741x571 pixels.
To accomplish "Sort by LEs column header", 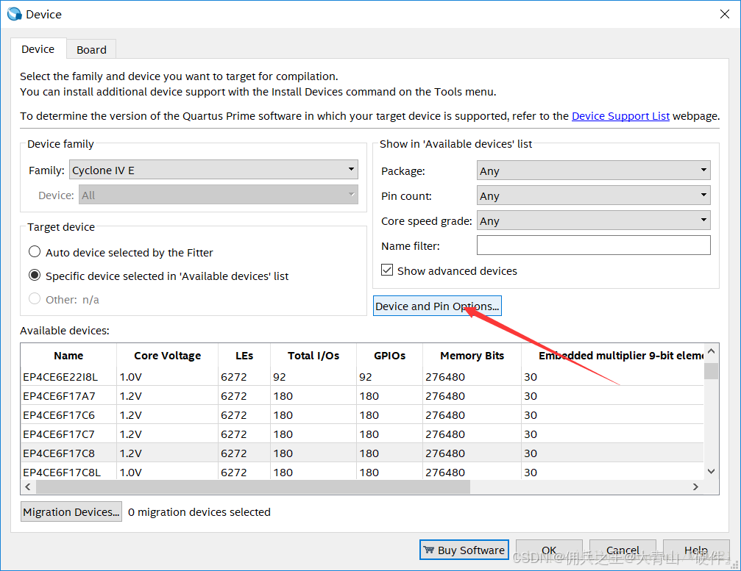I will 244,356.
